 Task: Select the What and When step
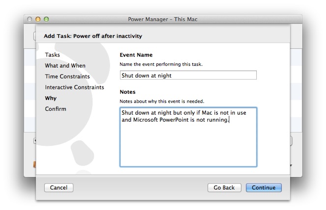[x=65, y=66]
